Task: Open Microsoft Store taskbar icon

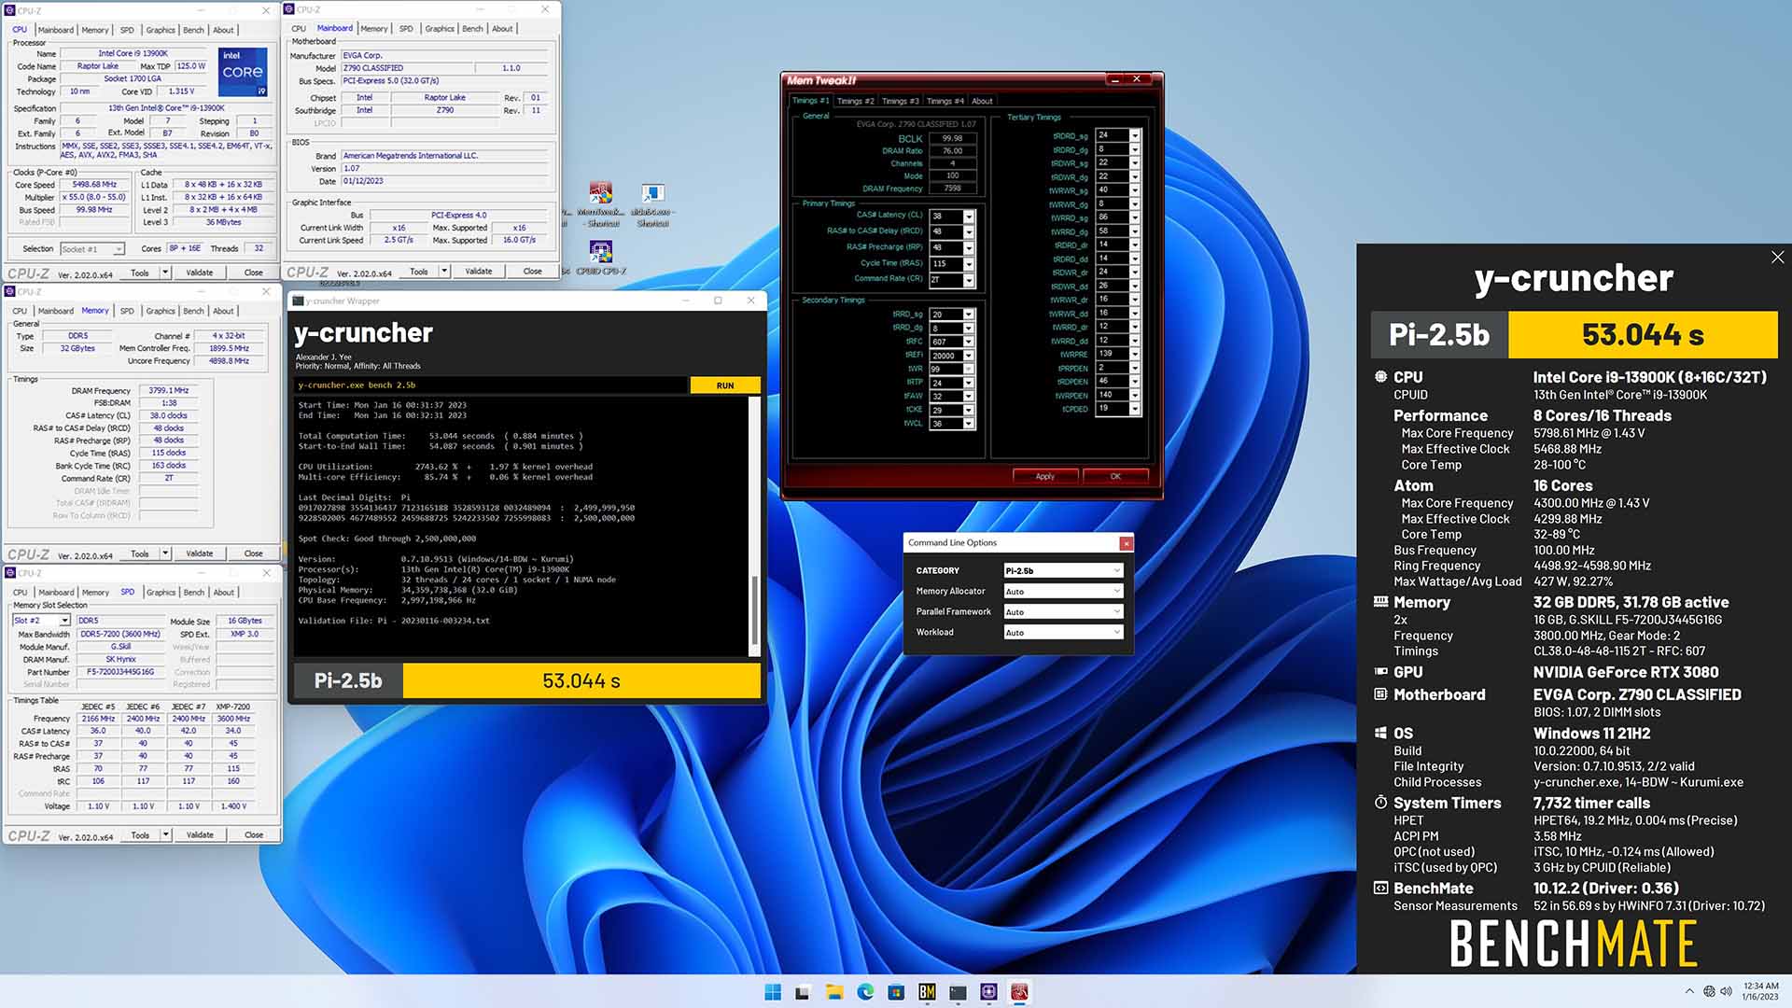Action: 896,992
